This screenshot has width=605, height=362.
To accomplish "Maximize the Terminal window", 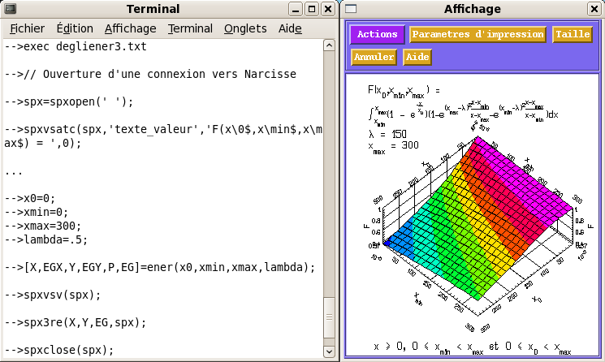I will click(312, 9).
